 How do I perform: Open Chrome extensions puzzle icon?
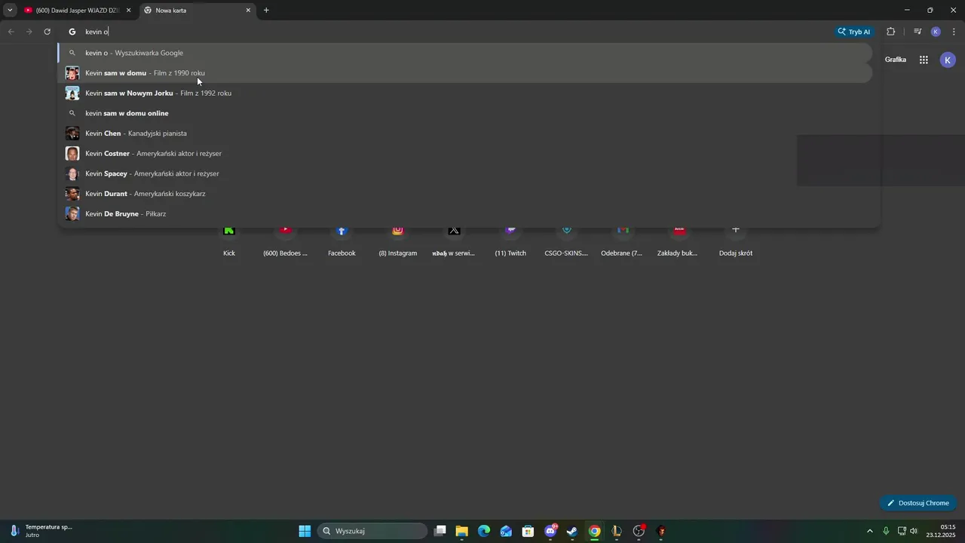(891, 32)
